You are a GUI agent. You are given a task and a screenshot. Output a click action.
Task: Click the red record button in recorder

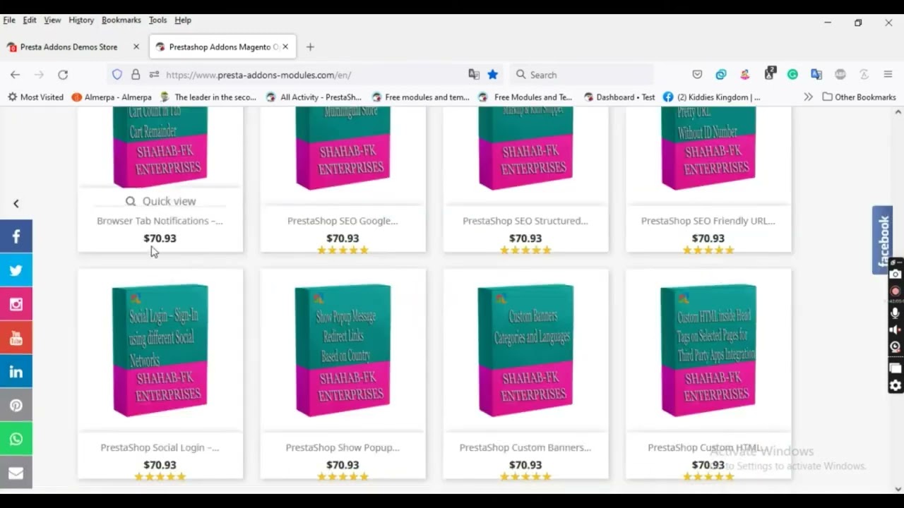pos(896,291)
